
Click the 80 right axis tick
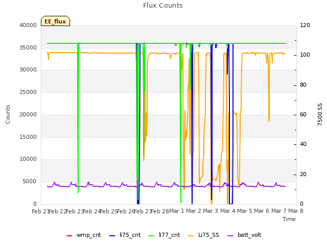(x=303, y=85)
